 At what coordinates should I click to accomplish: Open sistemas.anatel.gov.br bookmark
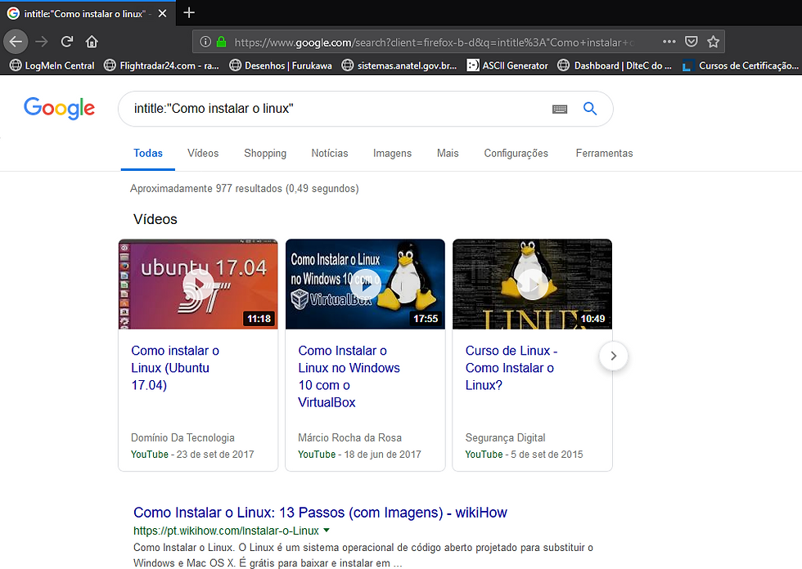point(399,65)
